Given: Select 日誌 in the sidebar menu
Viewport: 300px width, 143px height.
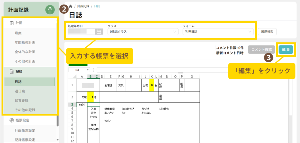Looking at the screenshot, I should pos(18,82).
